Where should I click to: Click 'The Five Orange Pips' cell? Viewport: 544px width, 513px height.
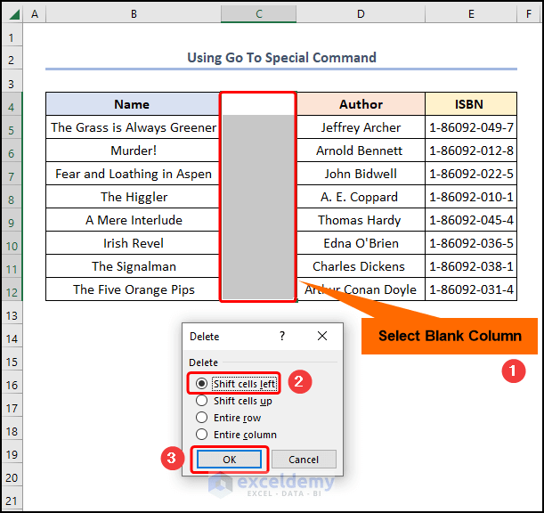tap(132, 289)
